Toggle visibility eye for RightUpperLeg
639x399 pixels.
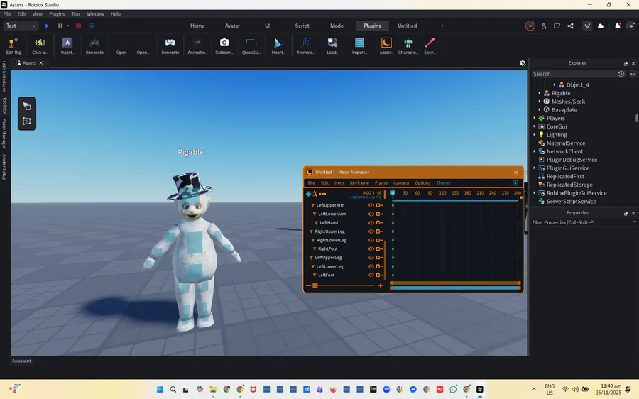point(371,231)
